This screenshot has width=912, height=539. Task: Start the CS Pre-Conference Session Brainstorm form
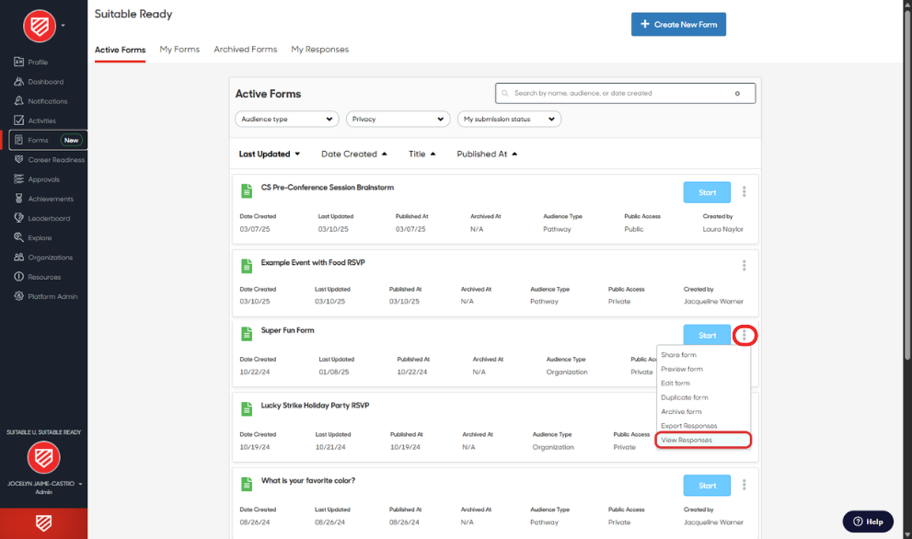[707, 192]
